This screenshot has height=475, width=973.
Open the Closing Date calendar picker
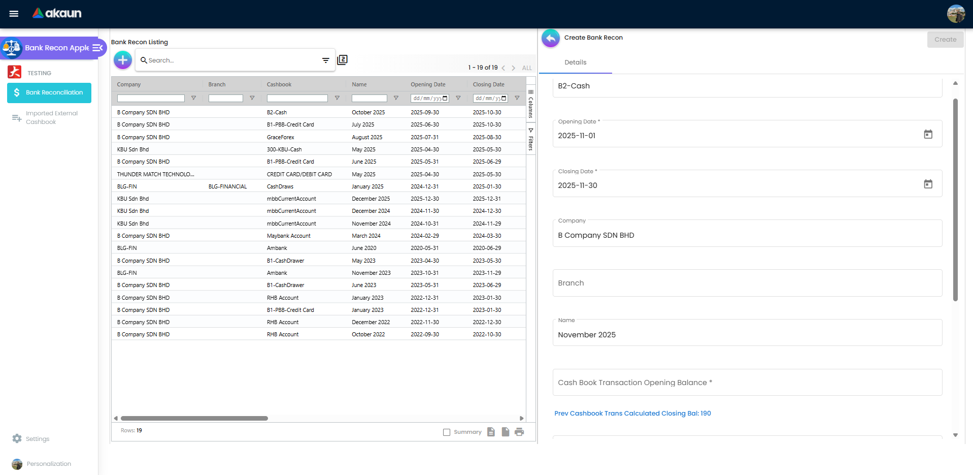coord(928,184)
